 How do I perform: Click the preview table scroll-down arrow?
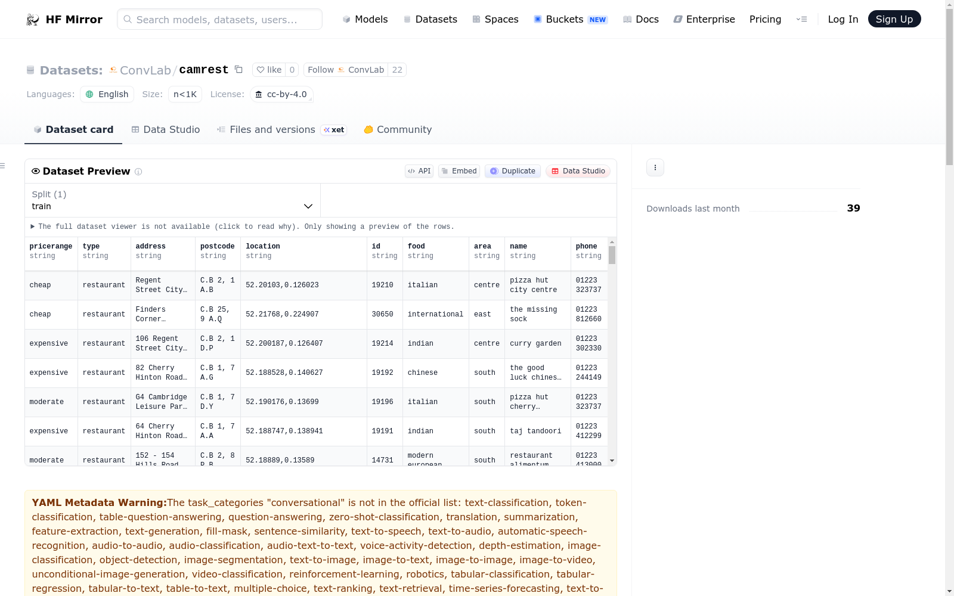[x=612, y=461]
